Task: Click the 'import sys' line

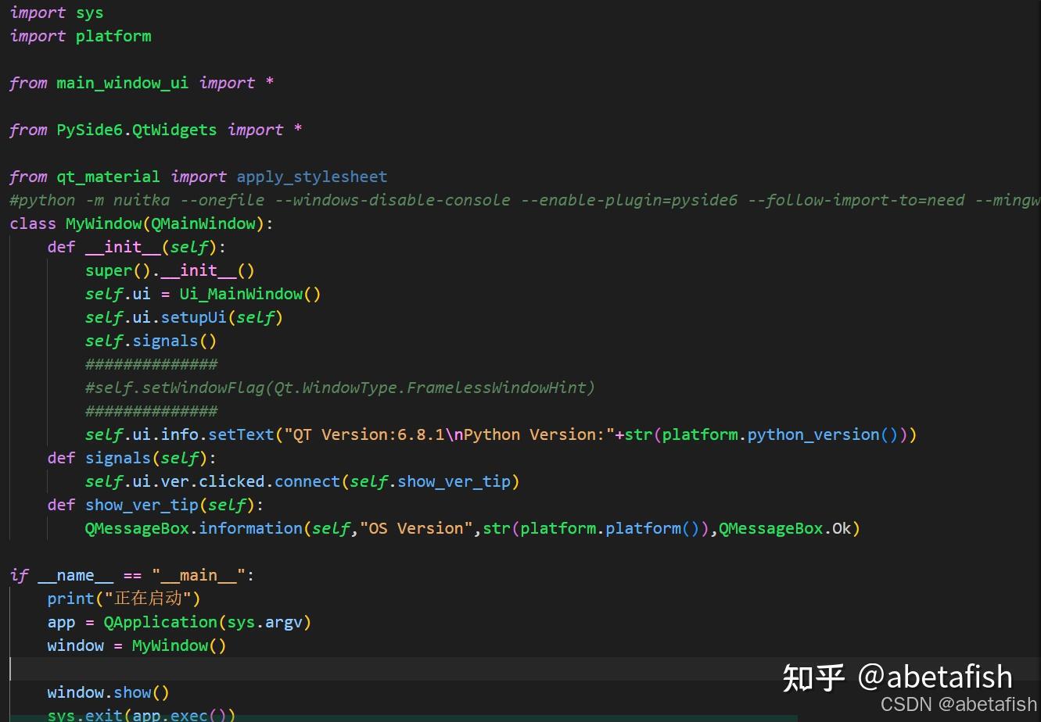Action: click(x=56, y=13)
